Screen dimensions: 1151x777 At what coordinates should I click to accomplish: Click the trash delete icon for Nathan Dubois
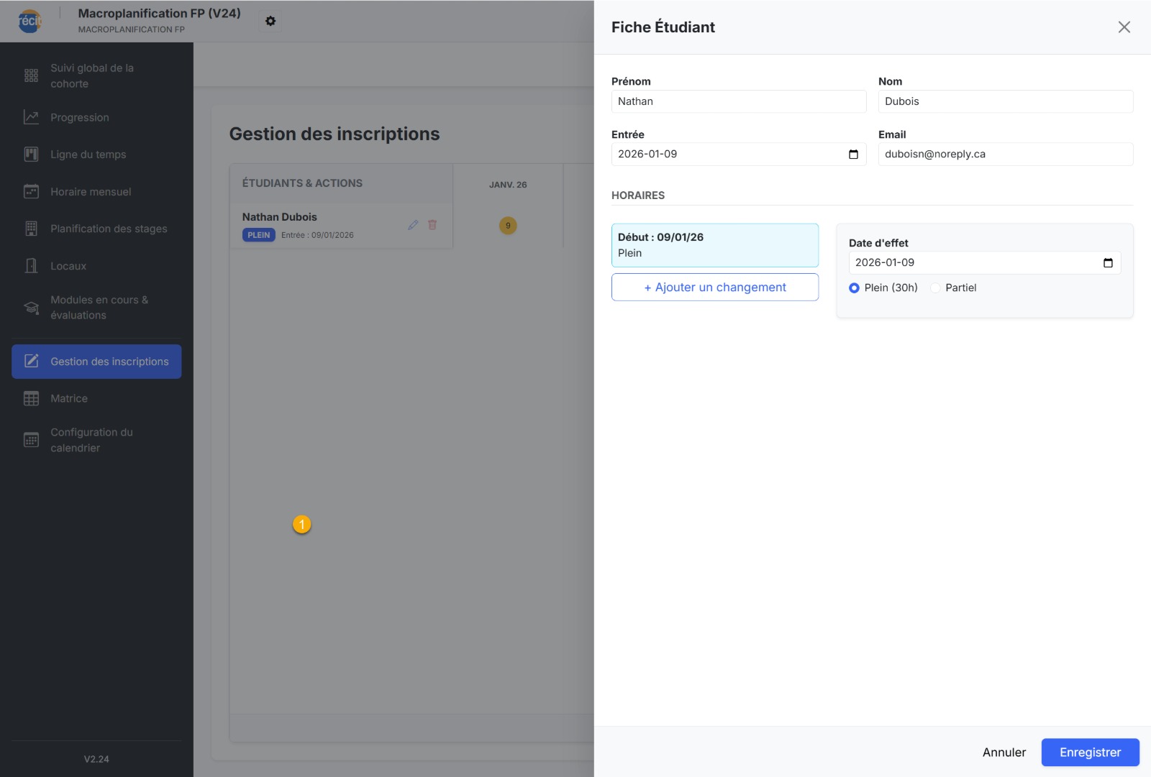[x=432, y=225]
